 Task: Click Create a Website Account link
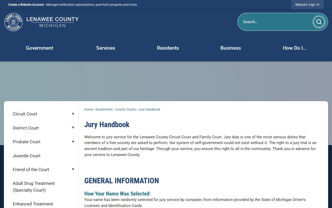pos(26,5)
